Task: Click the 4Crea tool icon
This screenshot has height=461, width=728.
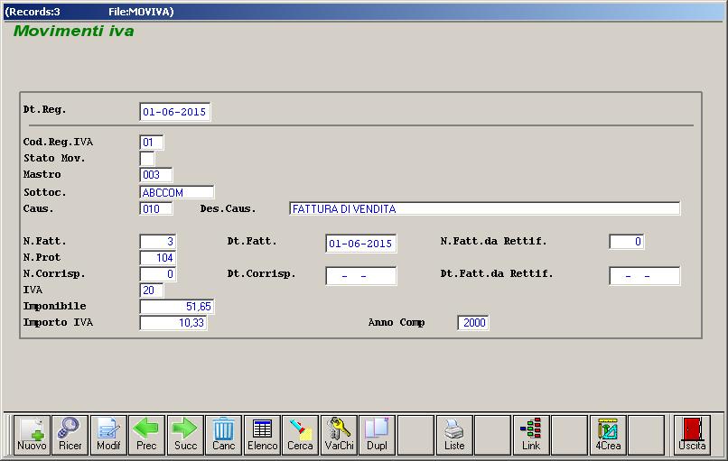Action: pyautogui.click(x=608, y=435)
